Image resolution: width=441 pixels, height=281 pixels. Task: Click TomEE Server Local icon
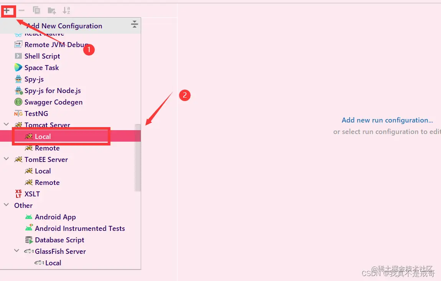point(29,171)
